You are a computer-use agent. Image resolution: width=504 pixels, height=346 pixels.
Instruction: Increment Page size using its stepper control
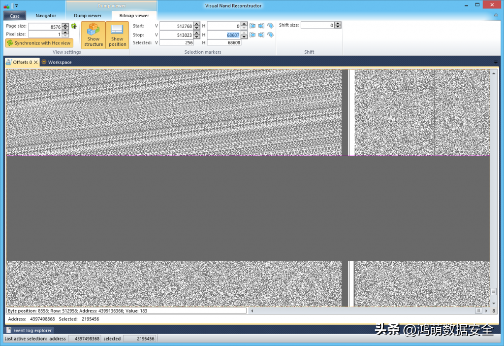point(64,25)
